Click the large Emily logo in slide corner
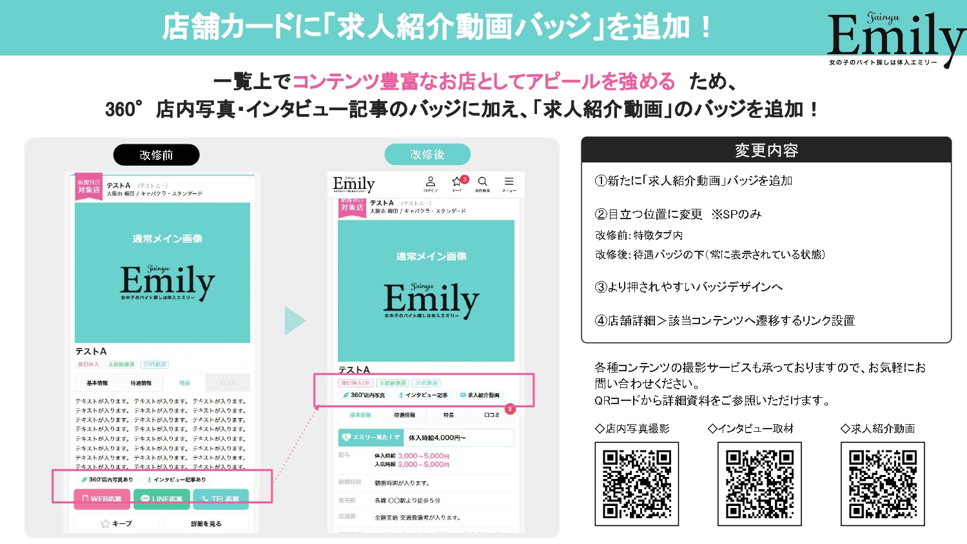Image resolution: width=967 pixels, height=544 pixels. coord(896,39)
